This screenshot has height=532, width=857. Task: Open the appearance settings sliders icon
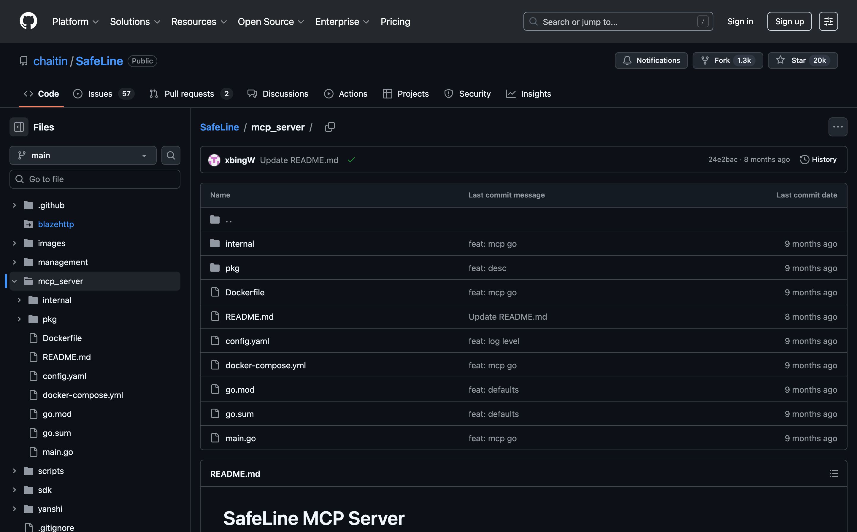(x=828, y=21)
